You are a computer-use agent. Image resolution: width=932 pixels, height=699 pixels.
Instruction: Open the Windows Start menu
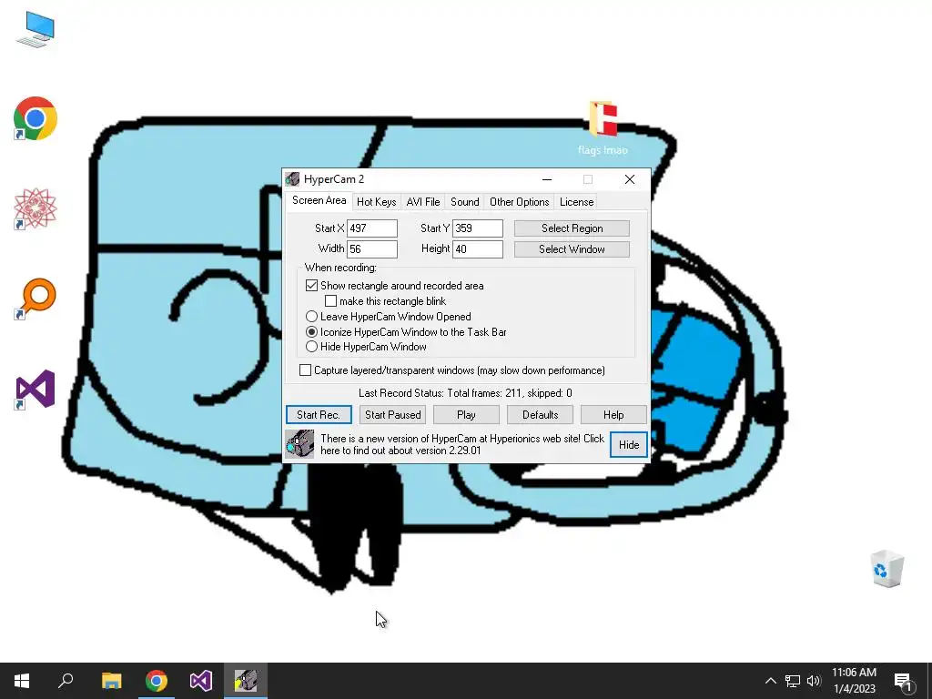point(22,681)
